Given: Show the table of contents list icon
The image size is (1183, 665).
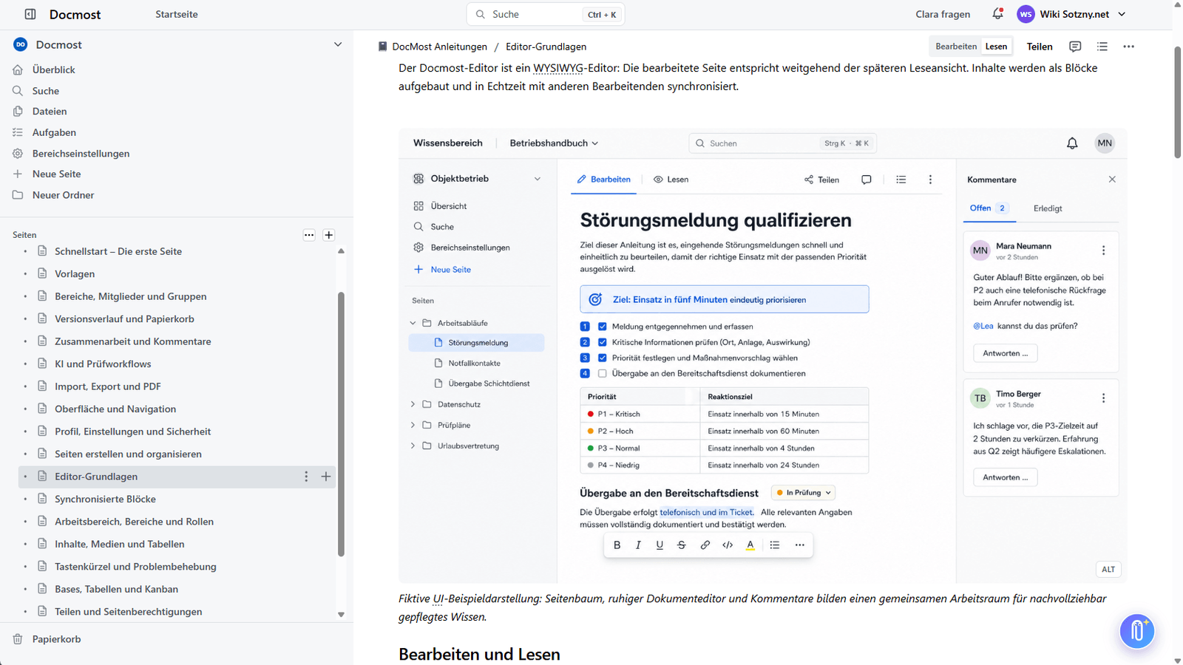Looking at the screenshot, I should [x=1102, y=47].
